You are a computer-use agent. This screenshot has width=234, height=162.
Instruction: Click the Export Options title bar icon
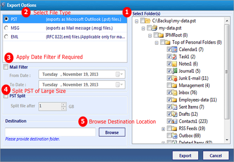coord(3,5)
